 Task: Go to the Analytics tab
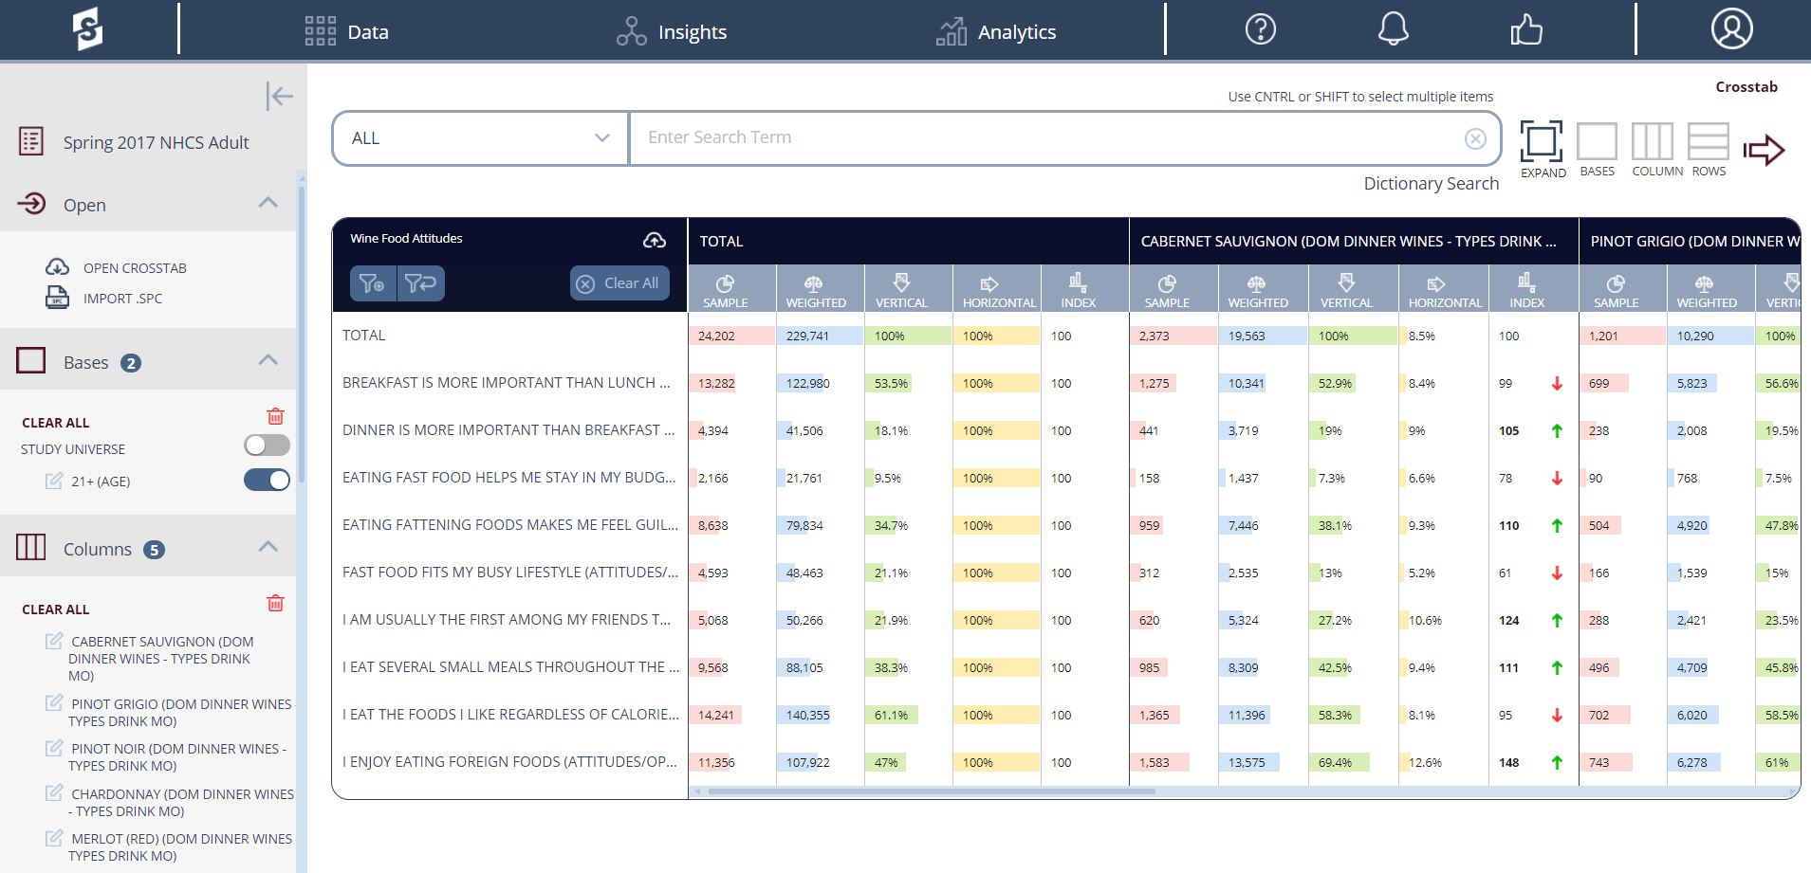[996, 32]
